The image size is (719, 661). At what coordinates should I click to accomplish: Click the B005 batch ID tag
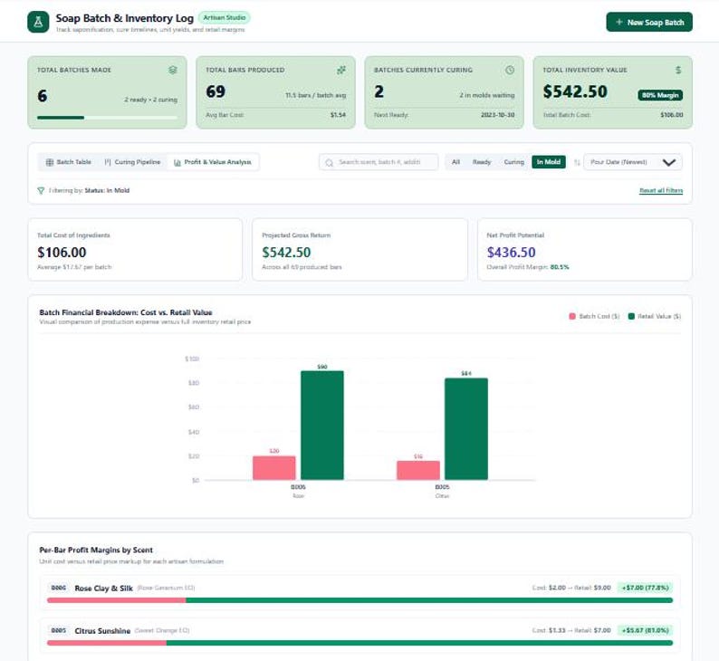coord(59,631)
